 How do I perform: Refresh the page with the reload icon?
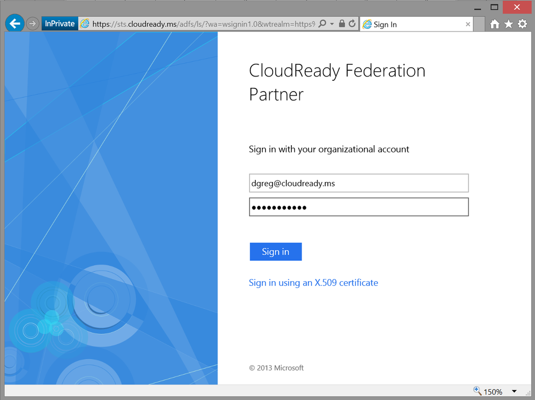[352, 24]
